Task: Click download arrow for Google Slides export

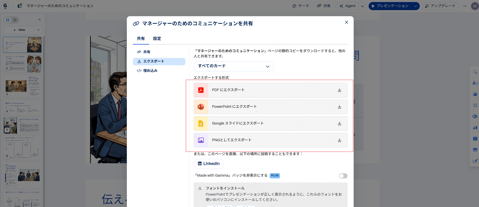Action: click(340, 123)
